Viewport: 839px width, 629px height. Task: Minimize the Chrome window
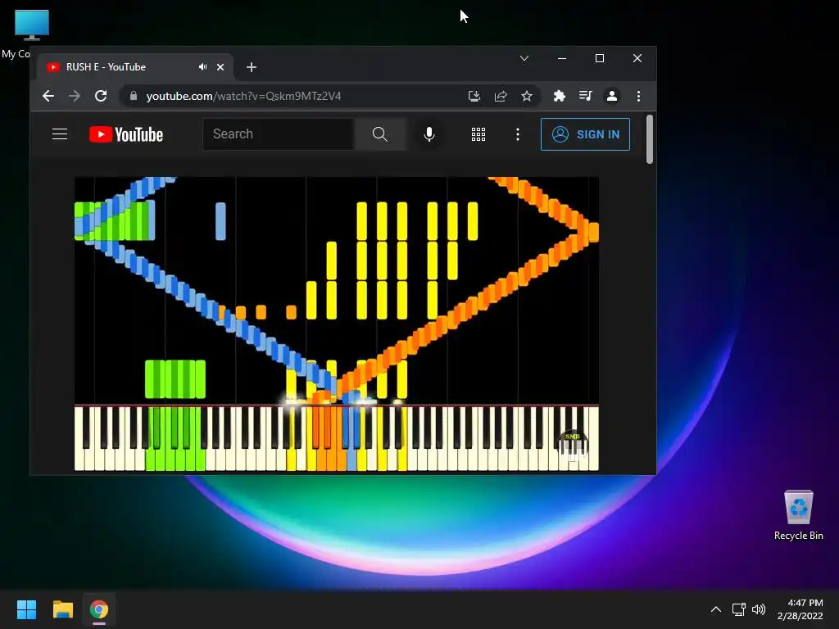(562, 58)
